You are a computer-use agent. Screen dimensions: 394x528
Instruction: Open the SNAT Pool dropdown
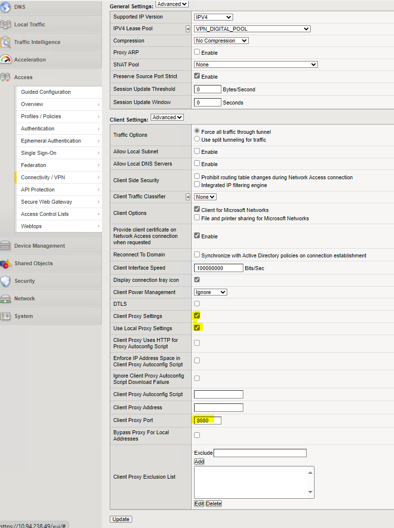(x=256, y=64)
